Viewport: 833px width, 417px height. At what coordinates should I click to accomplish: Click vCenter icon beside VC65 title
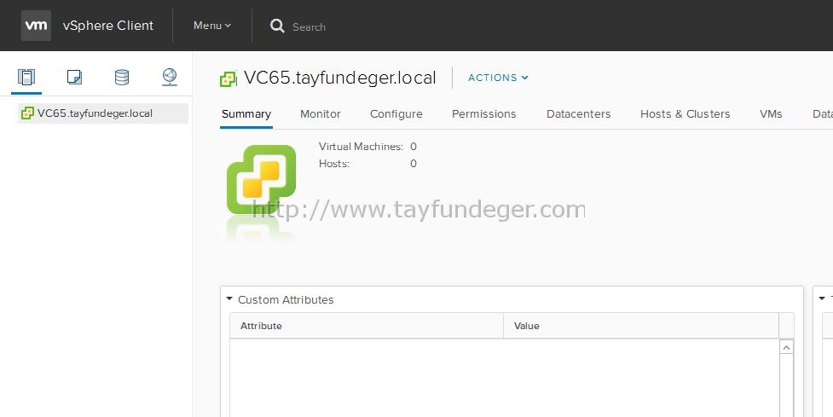[228, 79]
